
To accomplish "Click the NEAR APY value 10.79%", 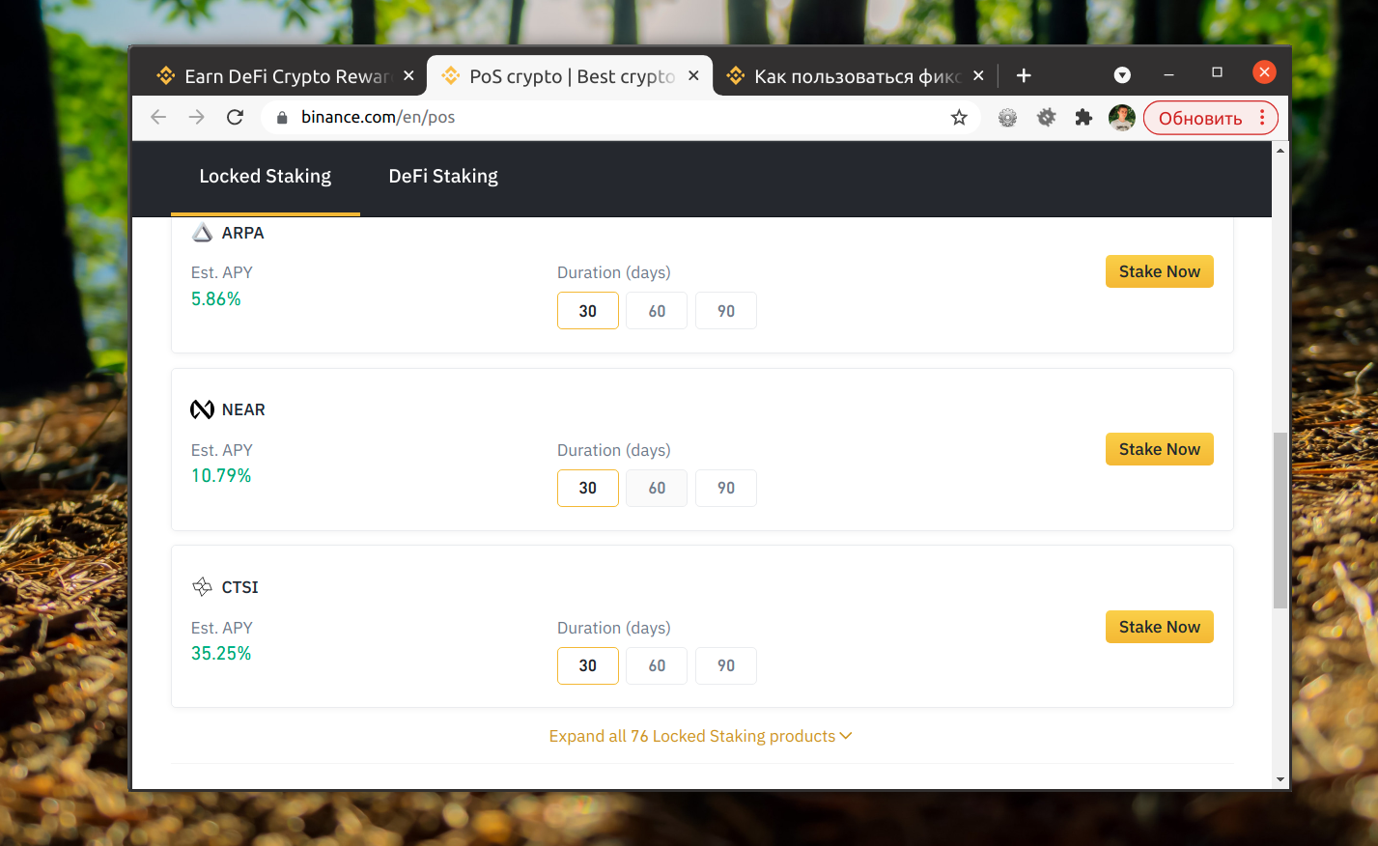I will (x=221, y=475).
